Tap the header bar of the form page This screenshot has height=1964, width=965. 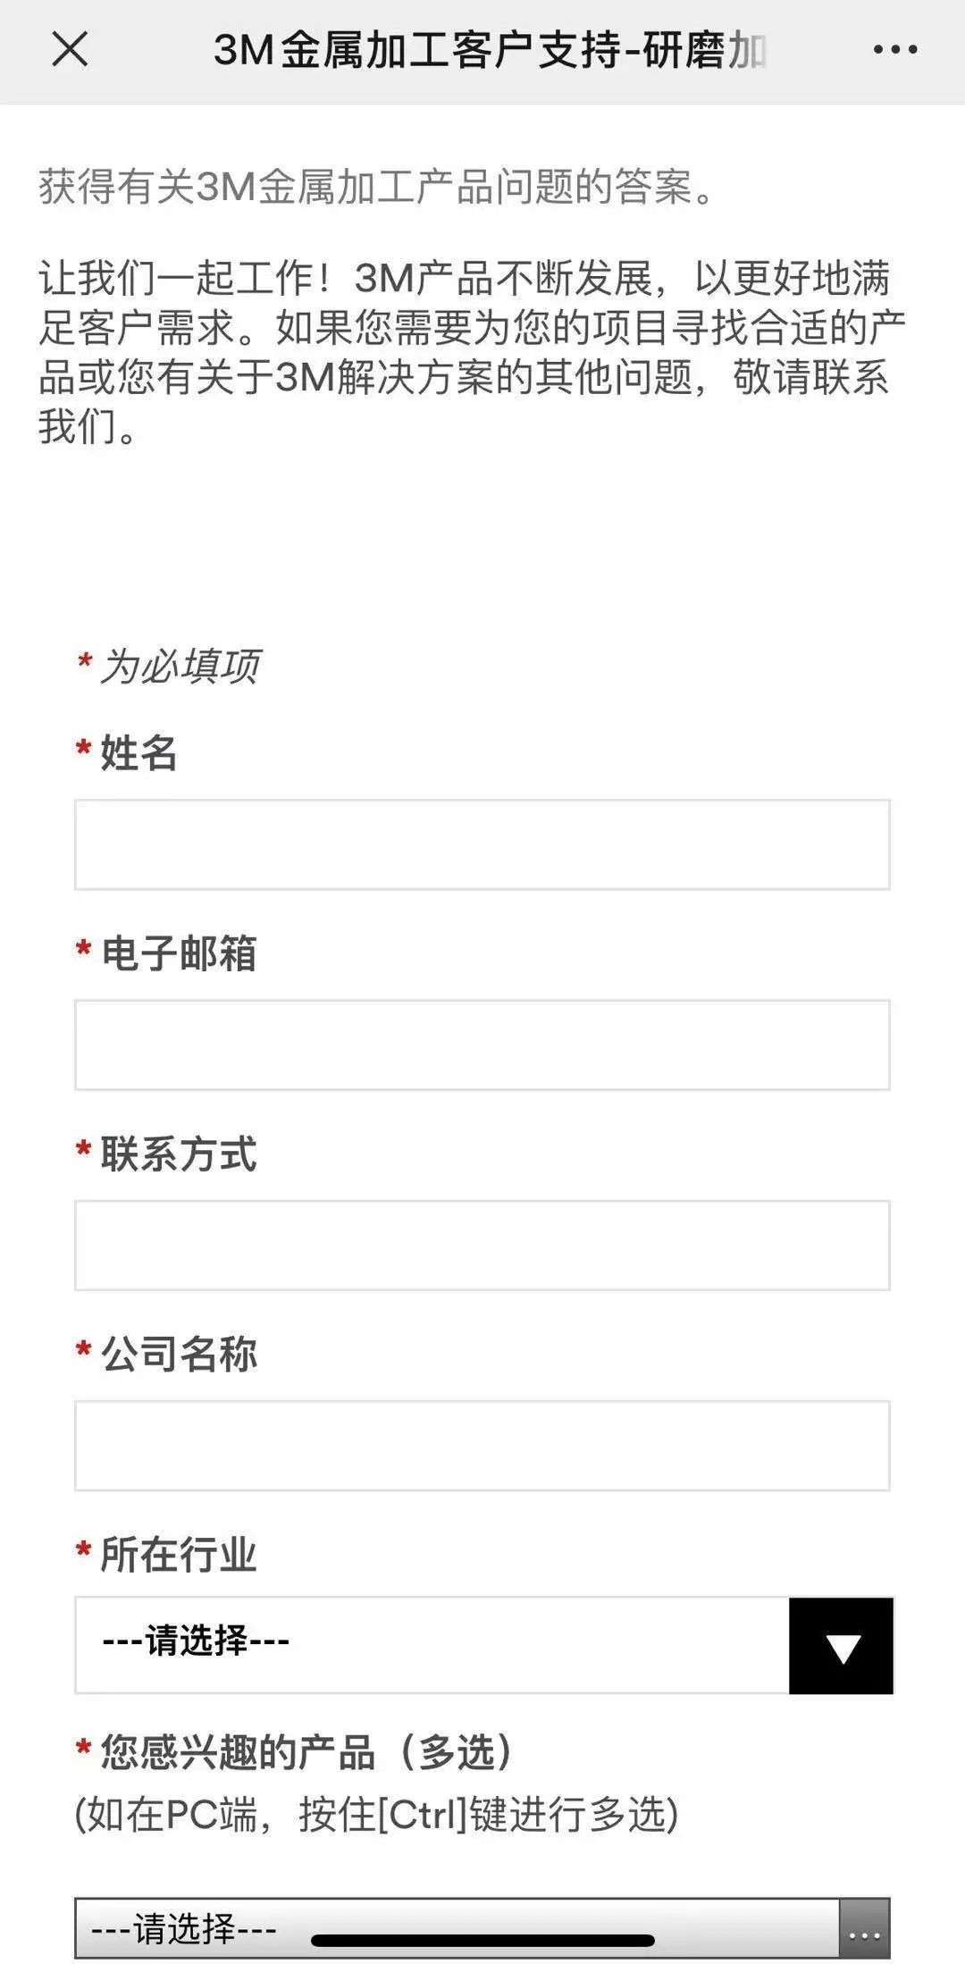click(482, 51)
